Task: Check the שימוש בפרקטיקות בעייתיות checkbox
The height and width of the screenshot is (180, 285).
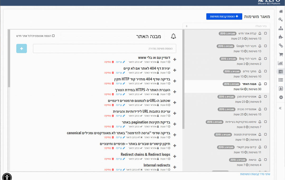Action: (x=265, y=122)
